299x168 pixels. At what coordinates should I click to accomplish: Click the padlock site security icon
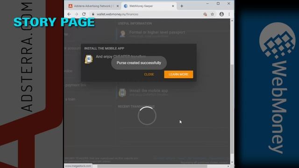[x=93, y=14]
